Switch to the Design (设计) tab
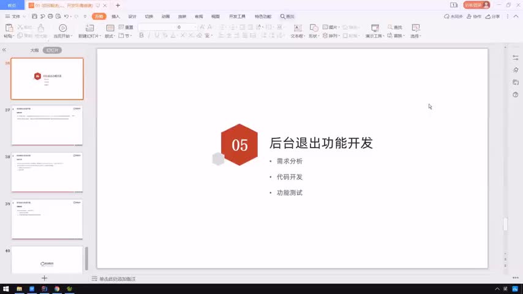The height and width of the screenshot is (294, 523). (132, 17)
